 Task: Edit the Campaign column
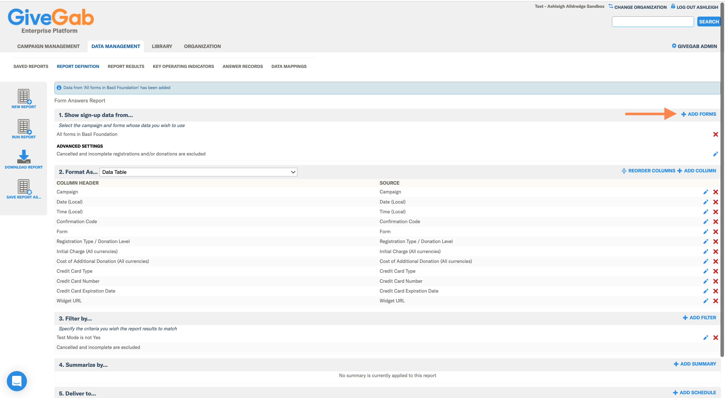point(706,192)
